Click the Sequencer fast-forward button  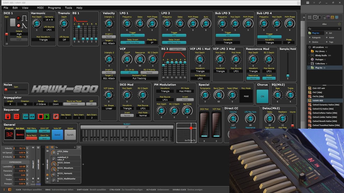tap(32, 117)
